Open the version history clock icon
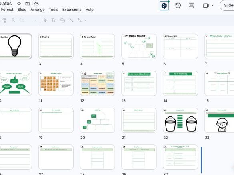 [178, 6]
